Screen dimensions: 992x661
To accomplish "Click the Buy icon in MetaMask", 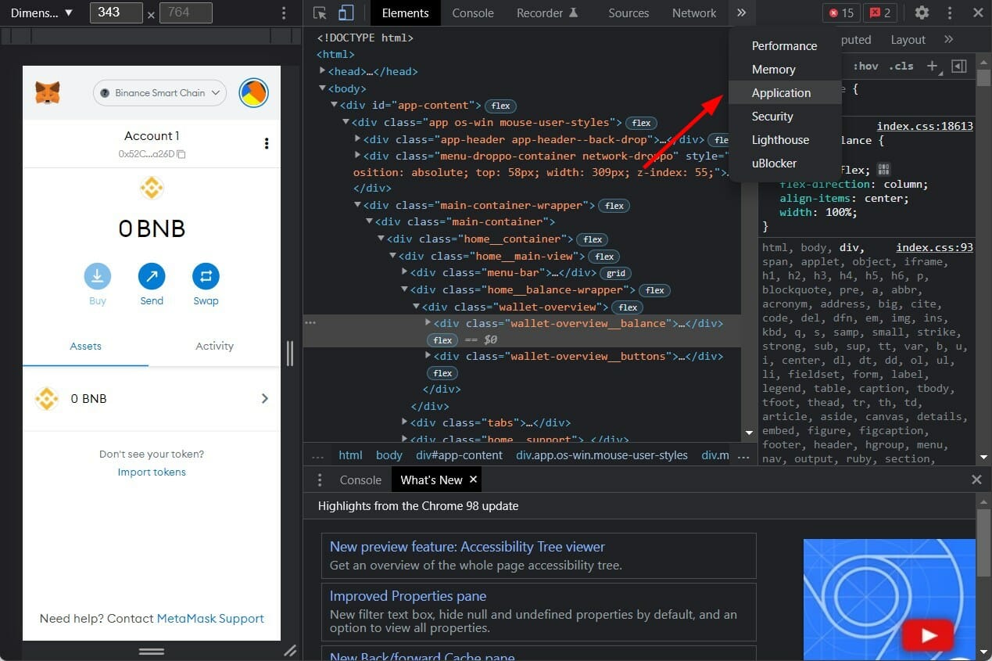I will point(97,276).
